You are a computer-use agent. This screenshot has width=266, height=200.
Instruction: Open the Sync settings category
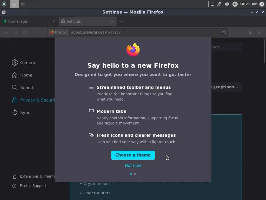click(21, 113)
